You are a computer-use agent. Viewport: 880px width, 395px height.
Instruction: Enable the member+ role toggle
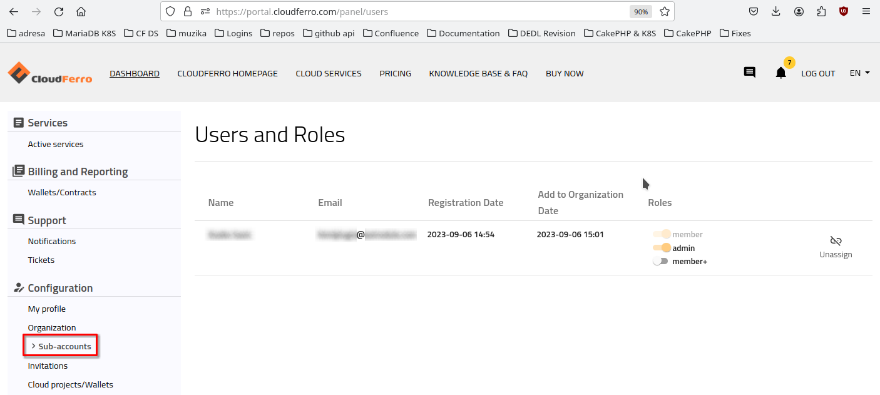click(660, 261)
